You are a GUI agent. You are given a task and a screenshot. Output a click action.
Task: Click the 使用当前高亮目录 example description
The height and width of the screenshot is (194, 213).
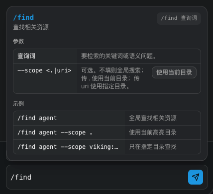(x=153, y=132)
